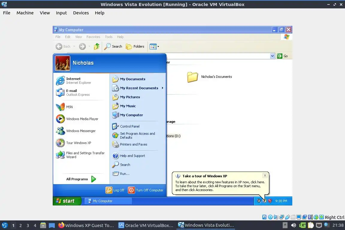Image resolution: width=345 pixels, height=230 pixels.
Task: Expand All Programs menu
Action: pyautogui.click(x=81, y=179)
